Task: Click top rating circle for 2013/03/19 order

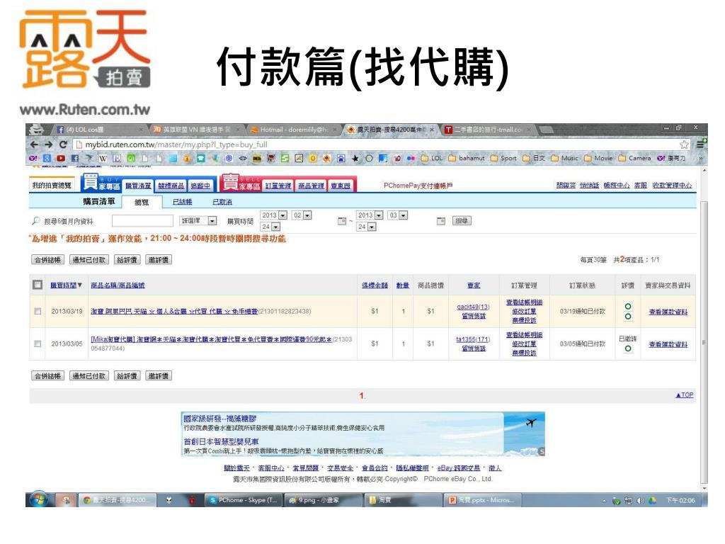Action: [x=628, y=306]
